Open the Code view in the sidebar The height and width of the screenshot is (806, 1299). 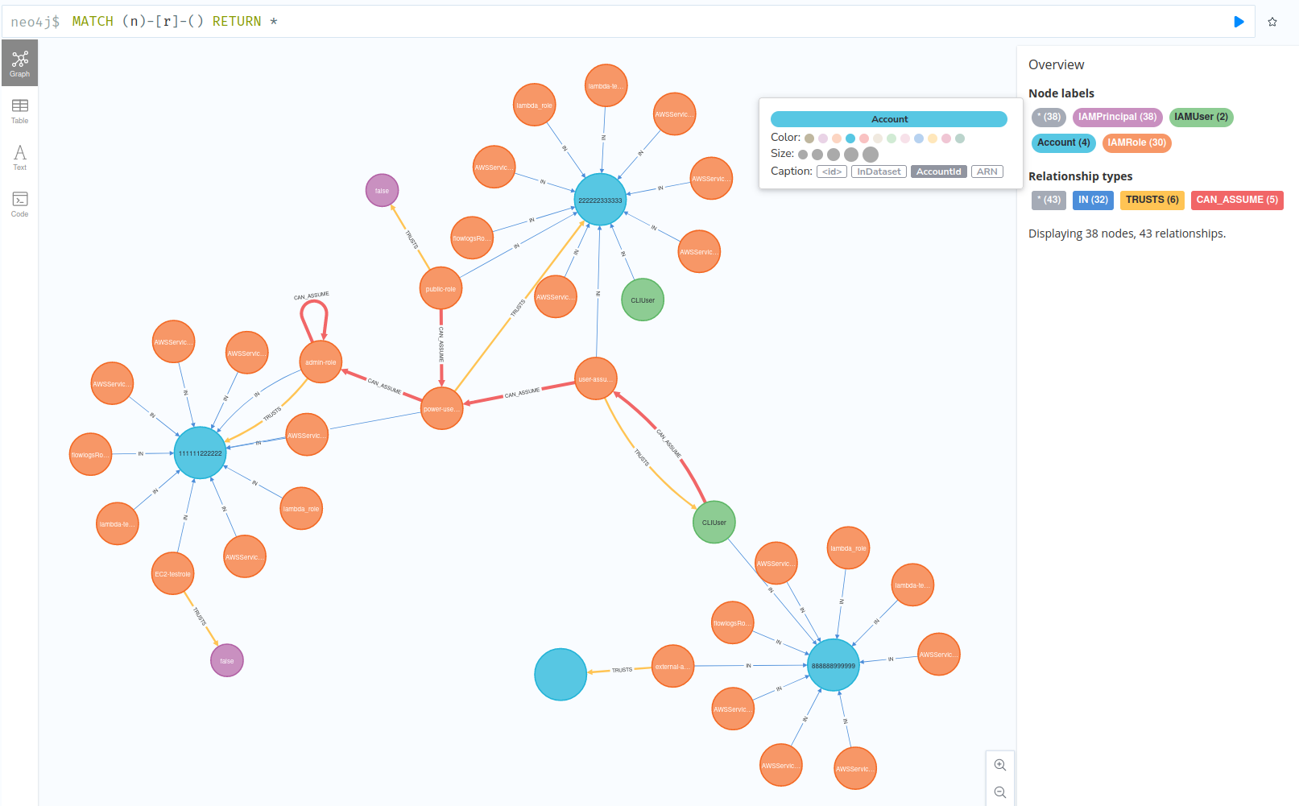(19, 203)
